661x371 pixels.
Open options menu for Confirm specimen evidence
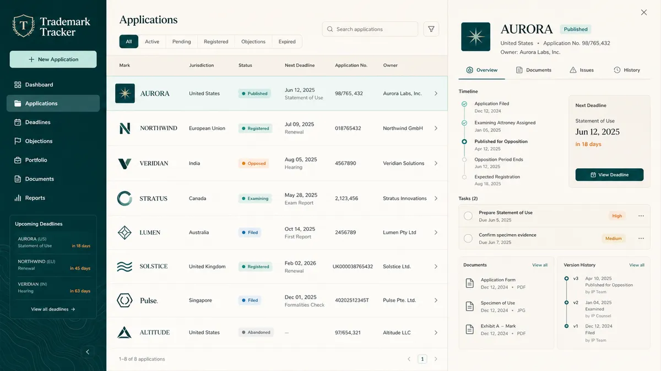(641, 239)
